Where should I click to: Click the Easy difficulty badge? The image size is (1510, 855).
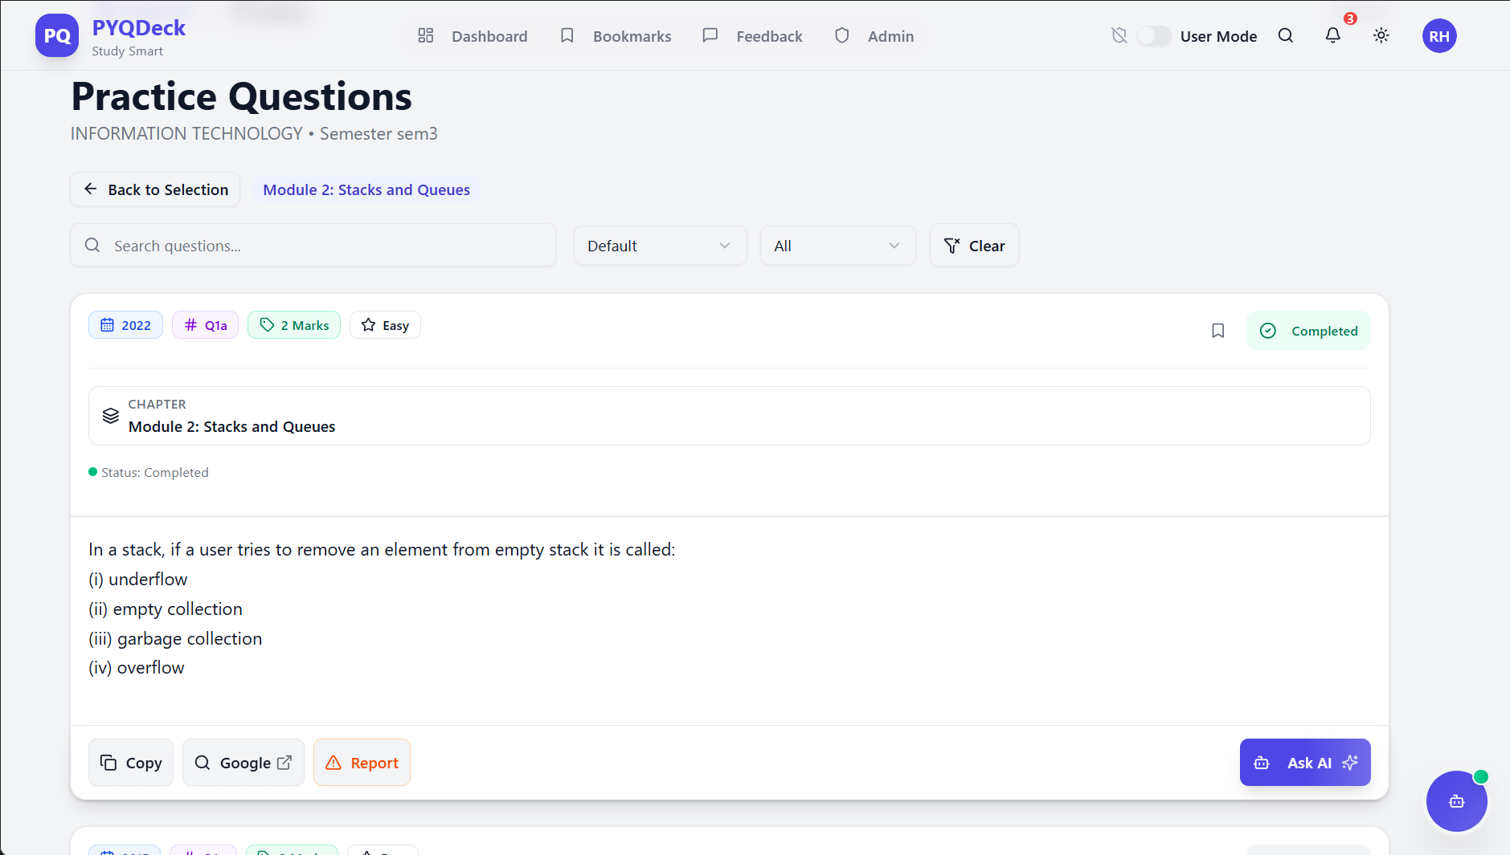coord(385,325)
